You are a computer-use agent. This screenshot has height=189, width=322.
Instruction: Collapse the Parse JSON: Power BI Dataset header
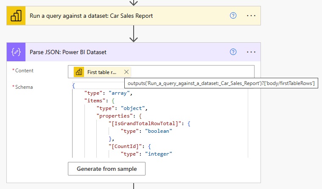click(134, 52)
